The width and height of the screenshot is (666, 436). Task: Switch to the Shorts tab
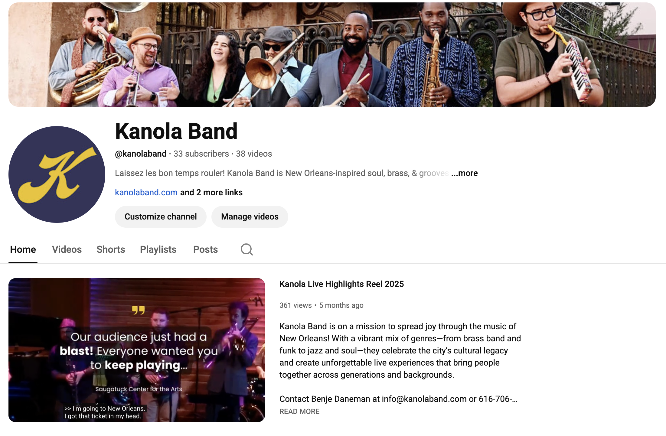(x=111, y=249)
